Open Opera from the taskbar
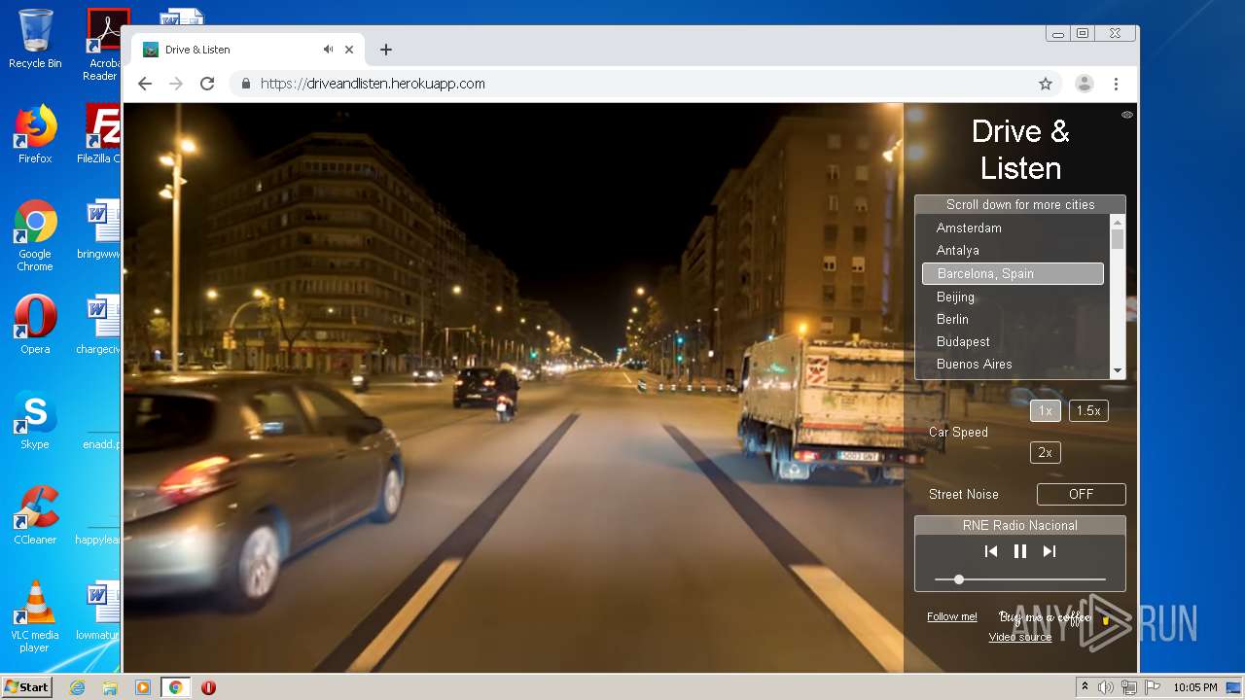The height and width of the screenshot is (700, 1245). pos(208,687)
